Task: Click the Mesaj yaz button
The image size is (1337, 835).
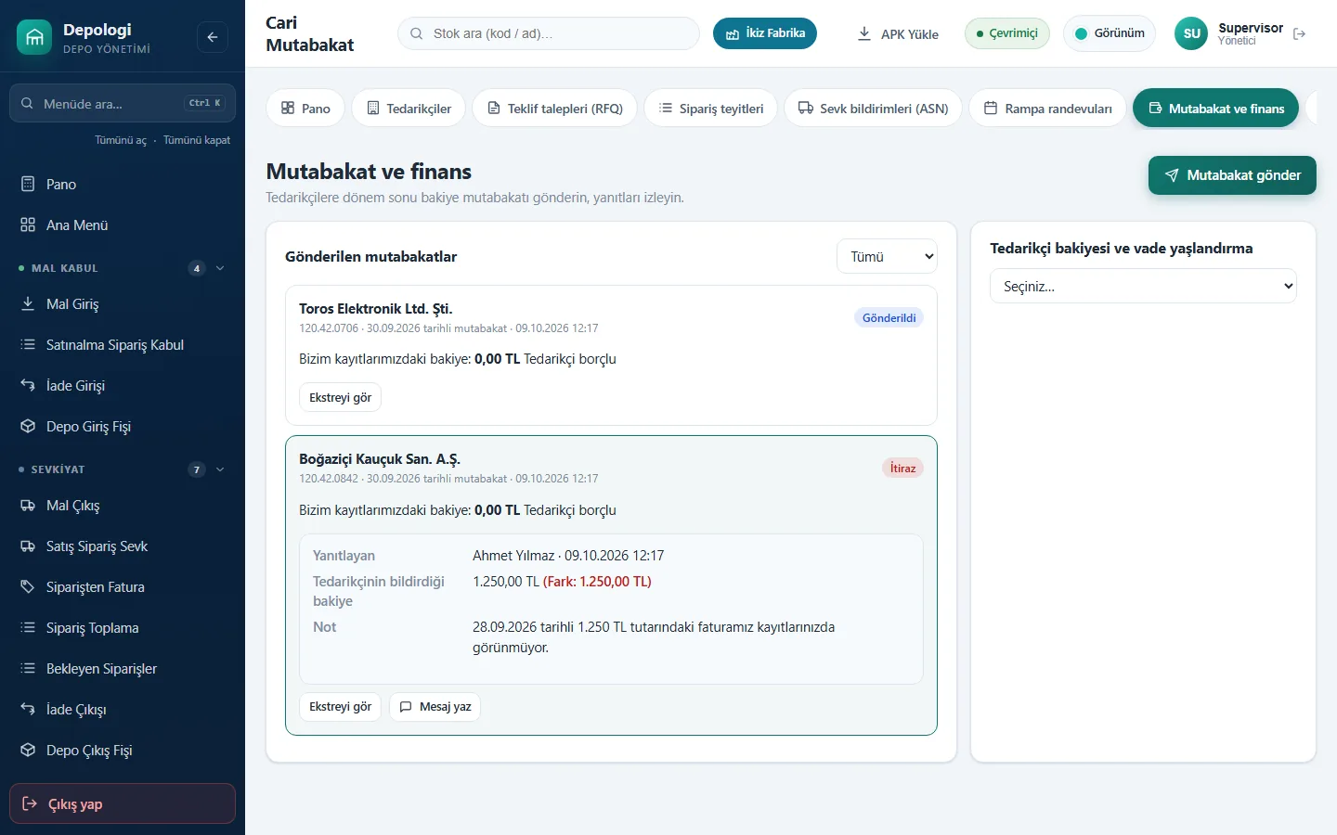Action: (435, 707)
